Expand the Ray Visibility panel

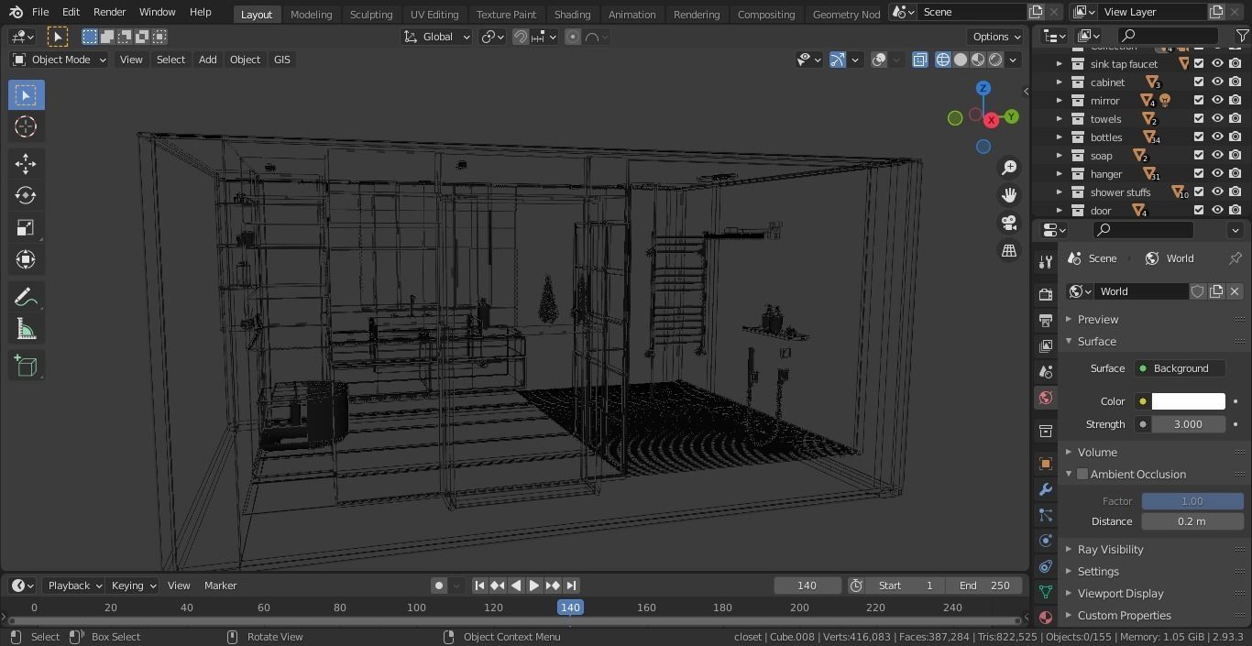(x=1110, y=550)
